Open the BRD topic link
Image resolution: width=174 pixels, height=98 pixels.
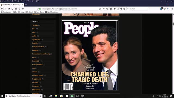tap(34, 57)
